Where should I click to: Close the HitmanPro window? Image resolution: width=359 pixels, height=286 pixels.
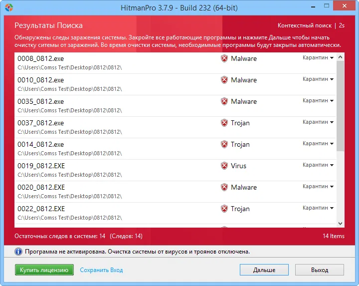[345, 6]
